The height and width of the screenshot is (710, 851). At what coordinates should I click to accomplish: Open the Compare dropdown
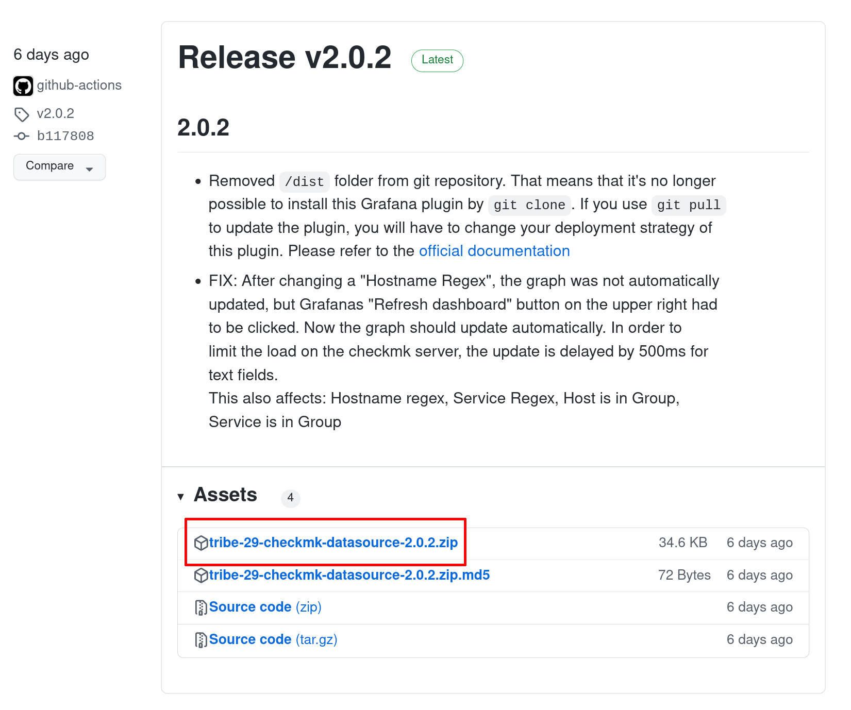(x=60, y=167)
